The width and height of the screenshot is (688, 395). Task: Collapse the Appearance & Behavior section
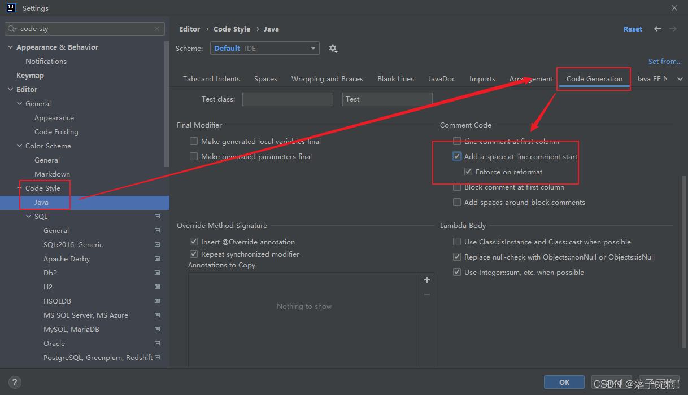point(10,47)
